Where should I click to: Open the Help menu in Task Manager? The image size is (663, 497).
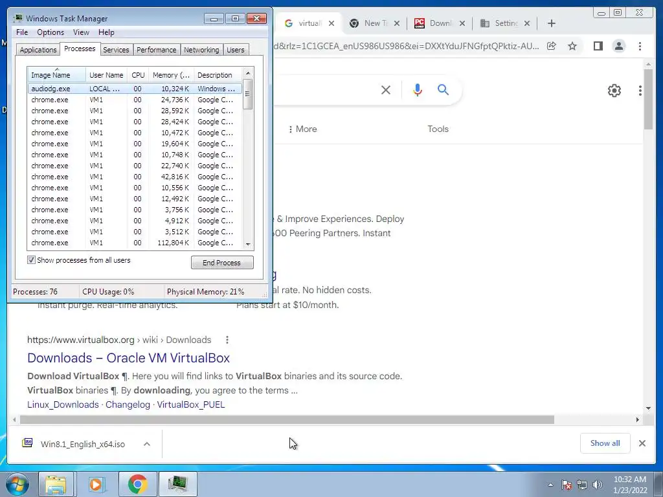106,32
